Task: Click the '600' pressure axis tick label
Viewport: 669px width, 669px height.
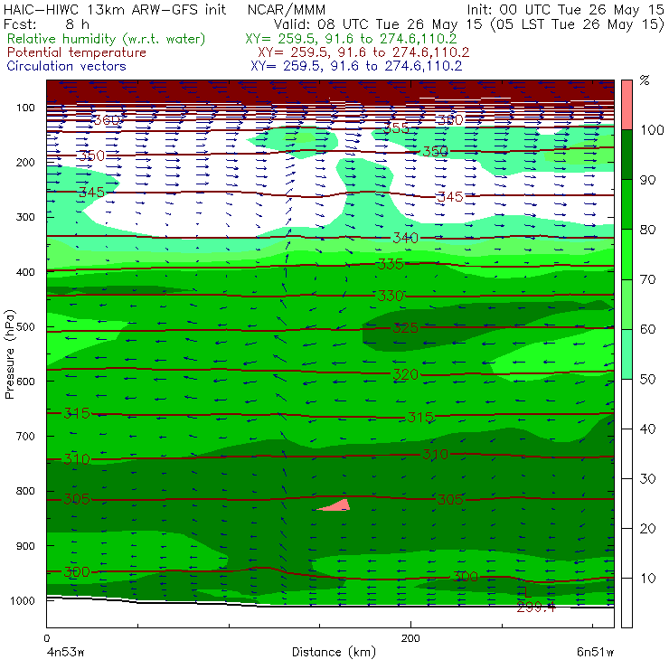Action: [25, 382]
